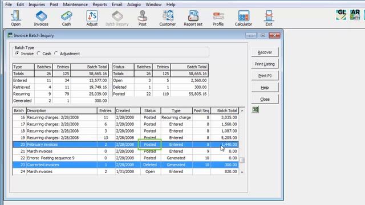Click the Print Listing button
The image size is (365, 205).
[265, 64]
